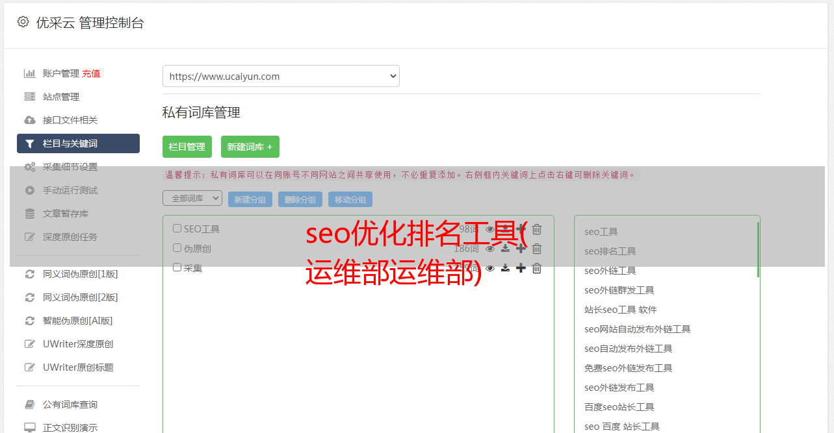Click the refresh icon for 同义词伪原创[2版]
This screenshot has height=433, width=834.
pyautogui.click(x=30, y=297)
